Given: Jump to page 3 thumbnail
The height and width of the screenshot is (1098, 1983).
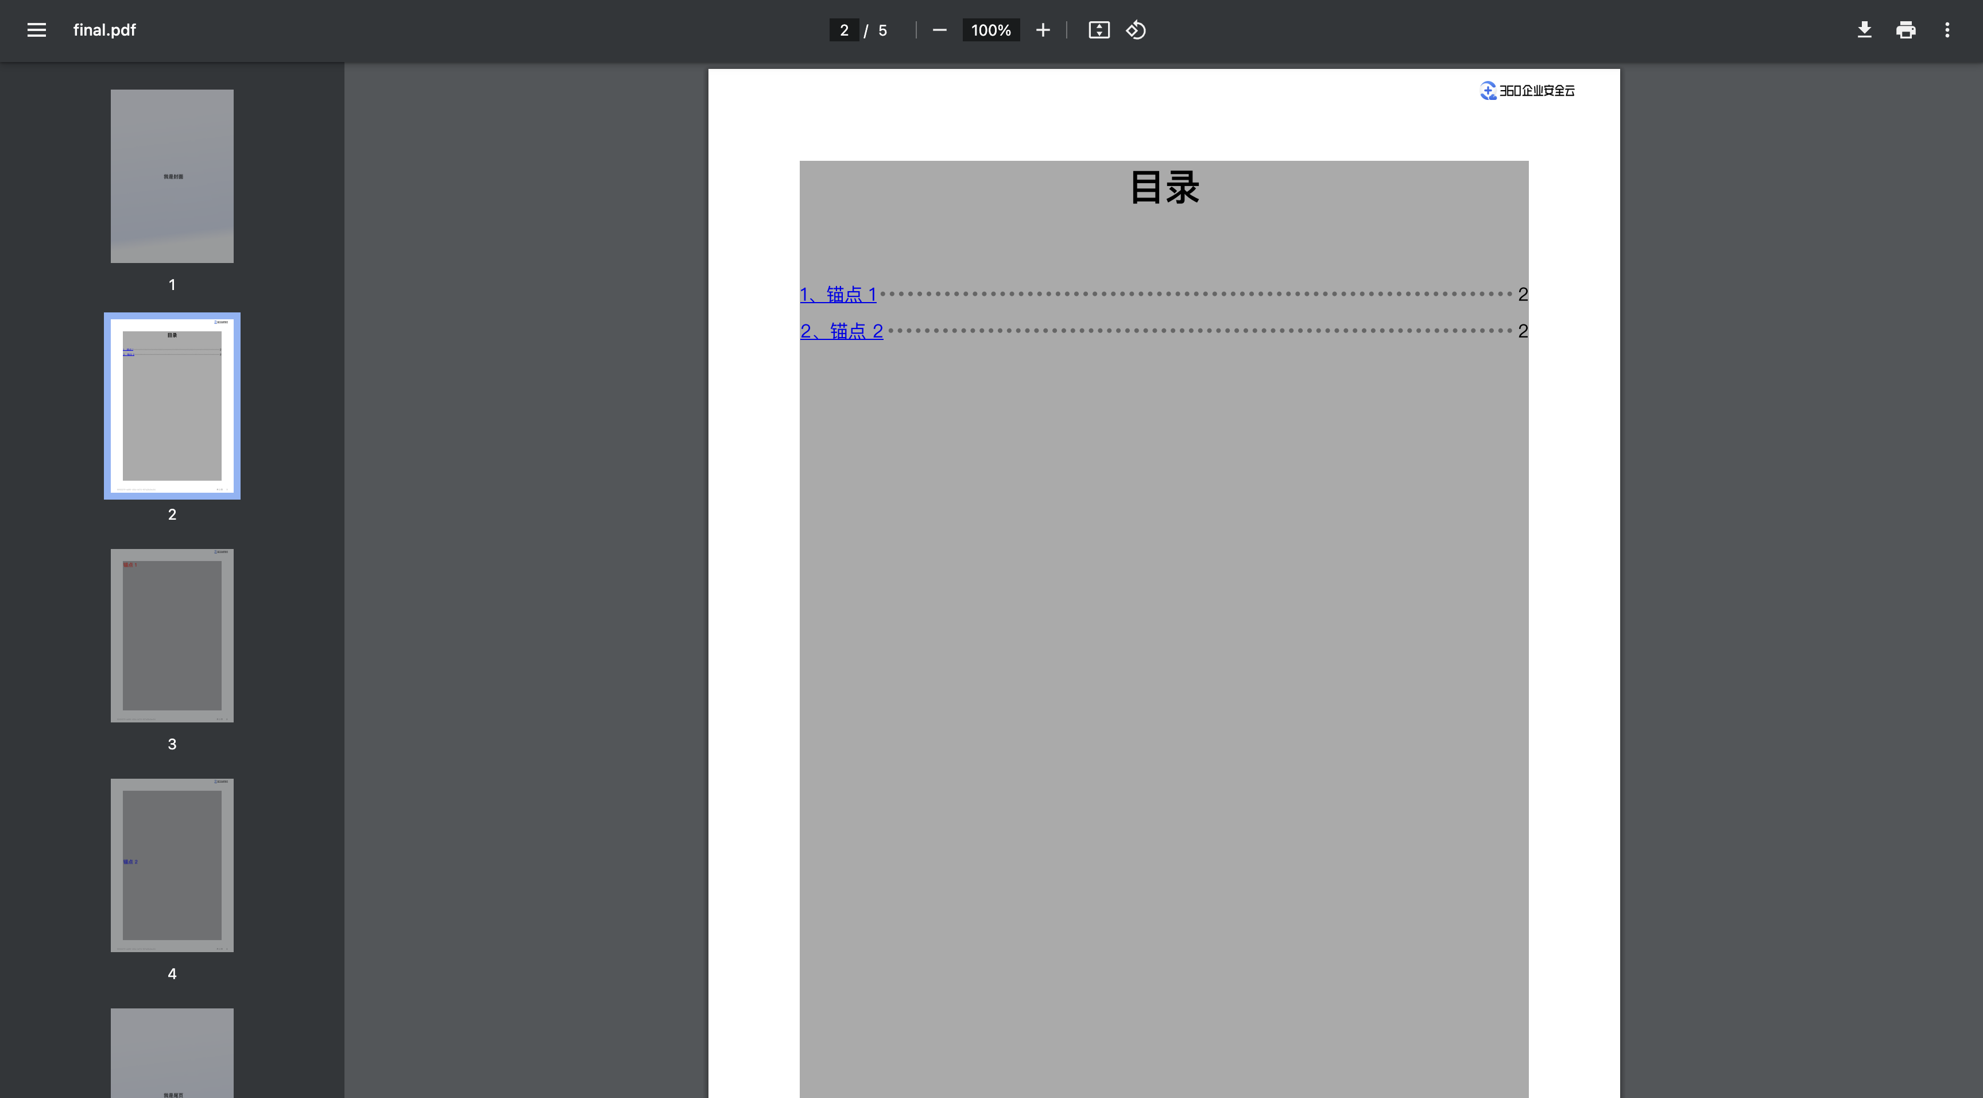Looking at the screenshot, I should [x=172, y=635].
